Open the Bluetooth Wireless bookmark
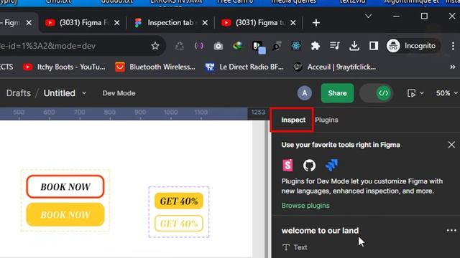The width and height of the screenshot is (460, 258). pyautogui.click(x=155, y=67)
